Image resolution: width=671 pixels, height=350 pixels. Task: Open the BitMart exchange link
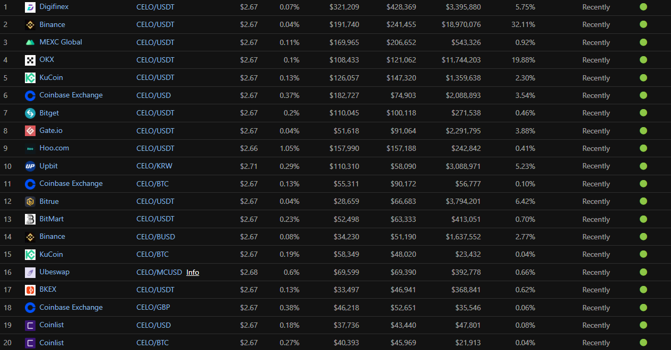click(x=51, y=219)
